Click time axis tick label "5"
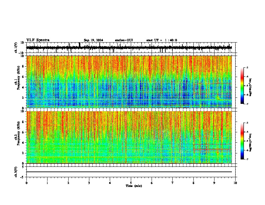 [131, 183]
